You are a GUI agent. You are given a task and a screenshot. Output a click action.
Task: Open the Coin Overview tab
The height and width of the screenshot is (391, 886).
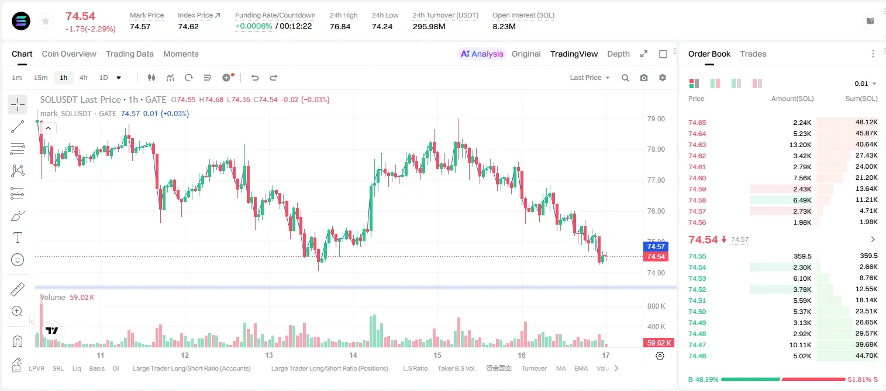coord(69,54)
